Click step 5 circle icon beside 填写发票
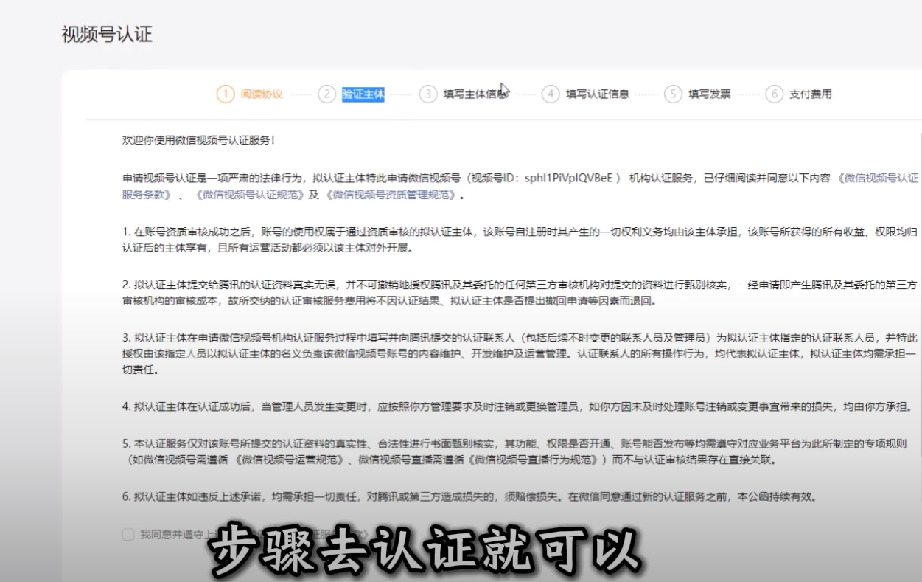 click(x=673, y=94)
